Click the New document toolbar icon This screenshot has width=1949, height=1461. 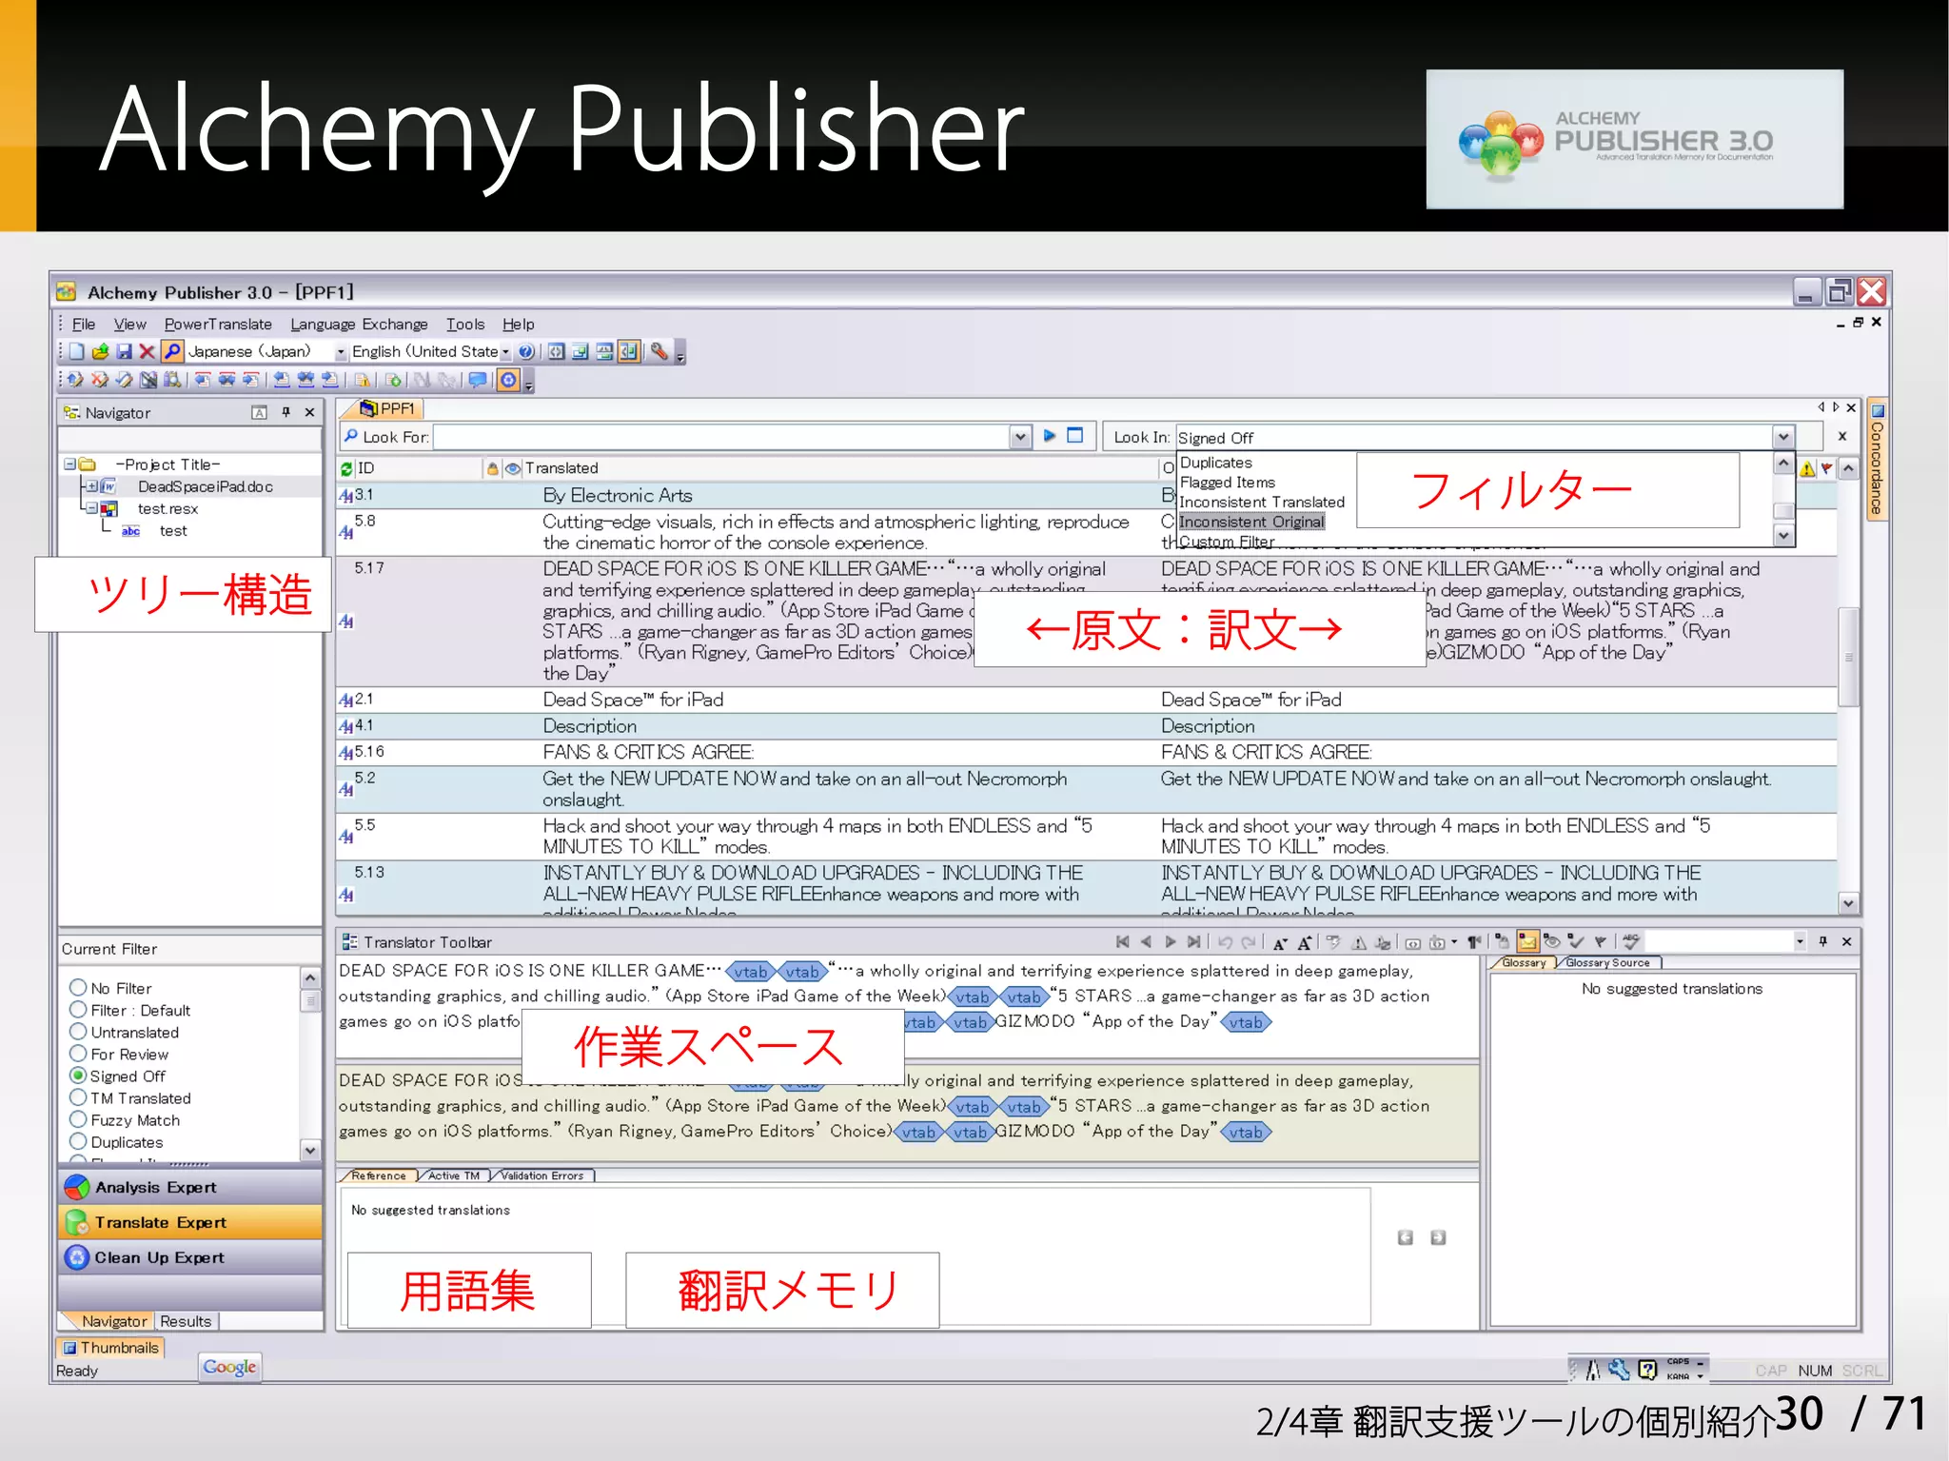77,351
